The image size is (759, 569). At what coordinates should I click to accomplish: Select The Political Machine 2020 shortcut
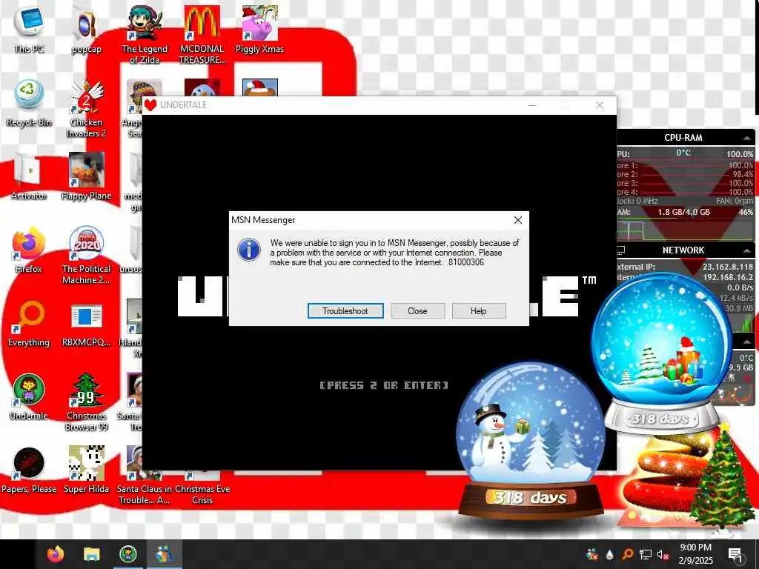click(86, 256)
